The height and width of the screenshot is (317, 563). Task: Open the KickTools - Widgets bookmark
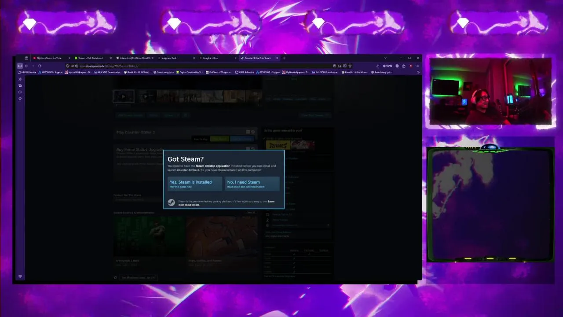(219, 72)
